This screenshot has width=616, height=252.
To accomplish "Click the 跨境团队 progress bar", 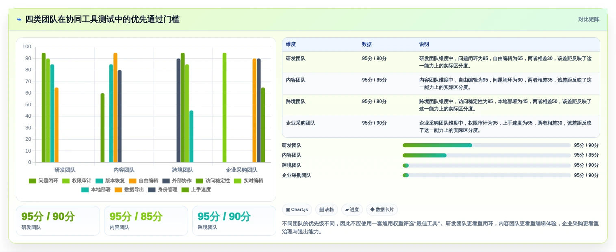I will [487, 166].
